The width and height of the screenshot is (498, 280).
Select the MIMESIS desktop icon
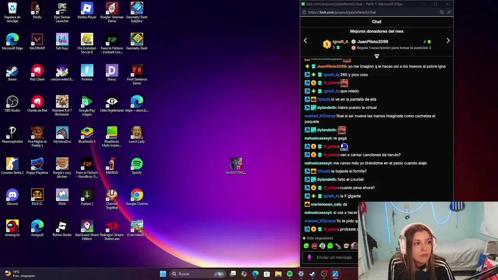tap(112, 166)
